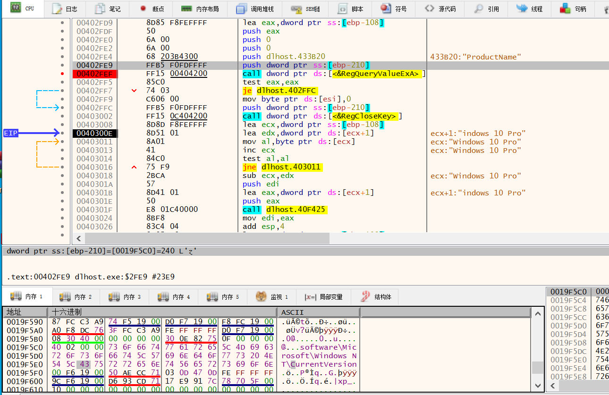Switch to dump tab 内存 1
609x395 pixels.
point(27,297)
